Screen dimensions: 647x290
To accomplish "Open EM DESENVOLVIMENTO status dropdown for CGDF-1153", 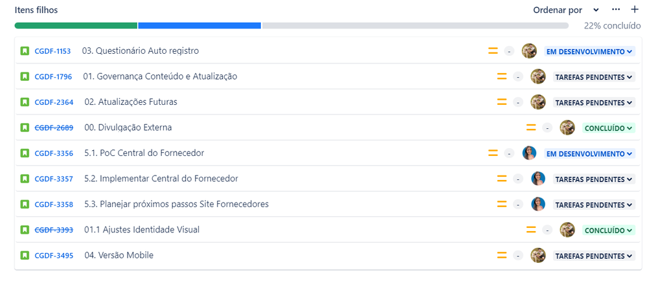I will coord(589,52).
